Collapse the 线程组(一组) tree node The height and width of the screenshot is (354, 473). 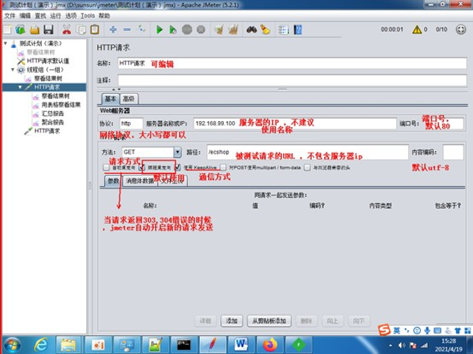[13, 69]
